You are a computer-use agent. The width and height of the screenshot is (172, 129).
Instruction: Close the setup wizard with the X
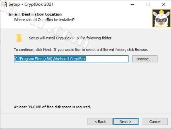click(164, 4)
